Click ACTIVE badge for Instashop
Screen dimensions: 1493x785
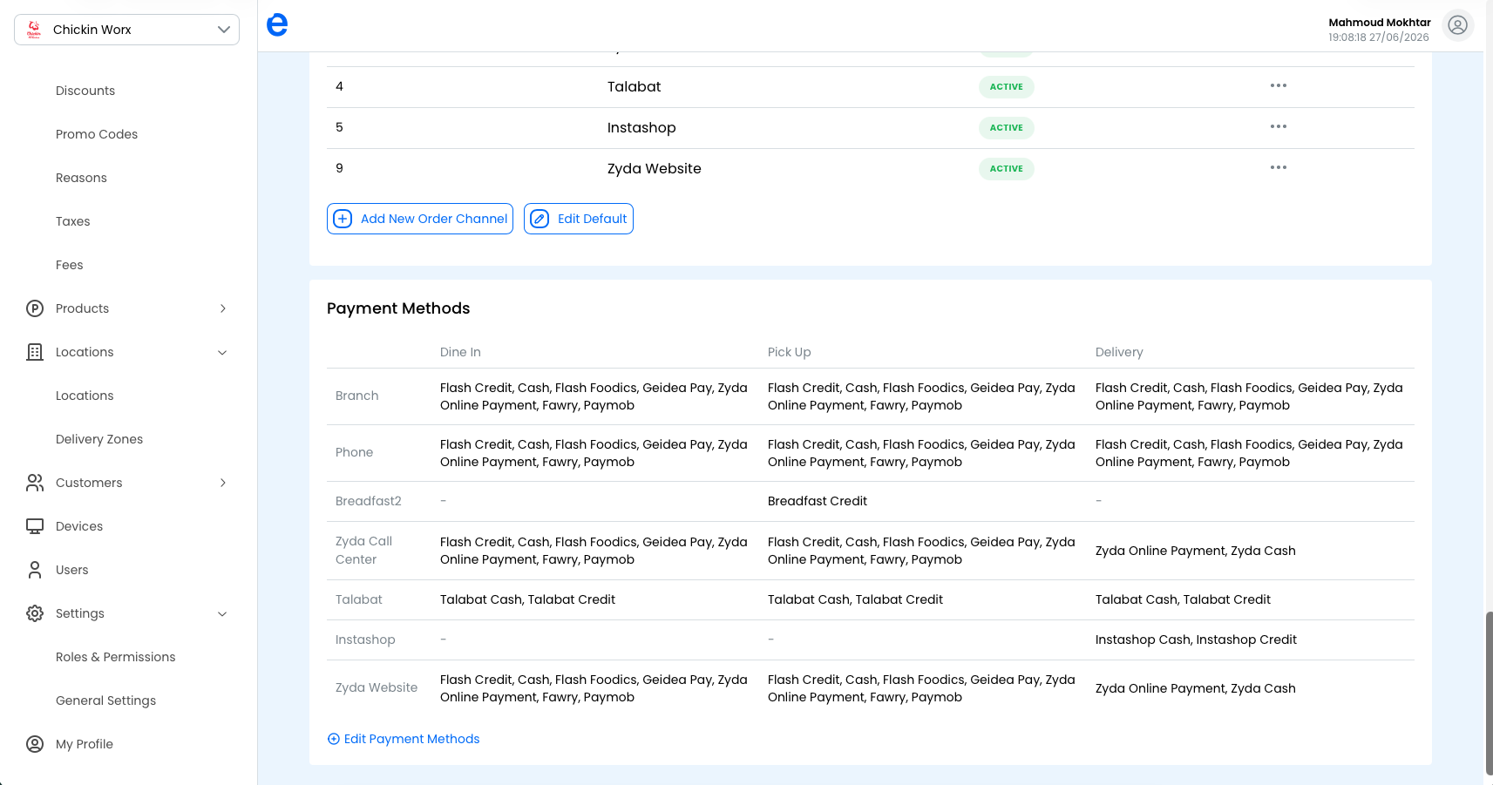click(x=1007, y=128)
